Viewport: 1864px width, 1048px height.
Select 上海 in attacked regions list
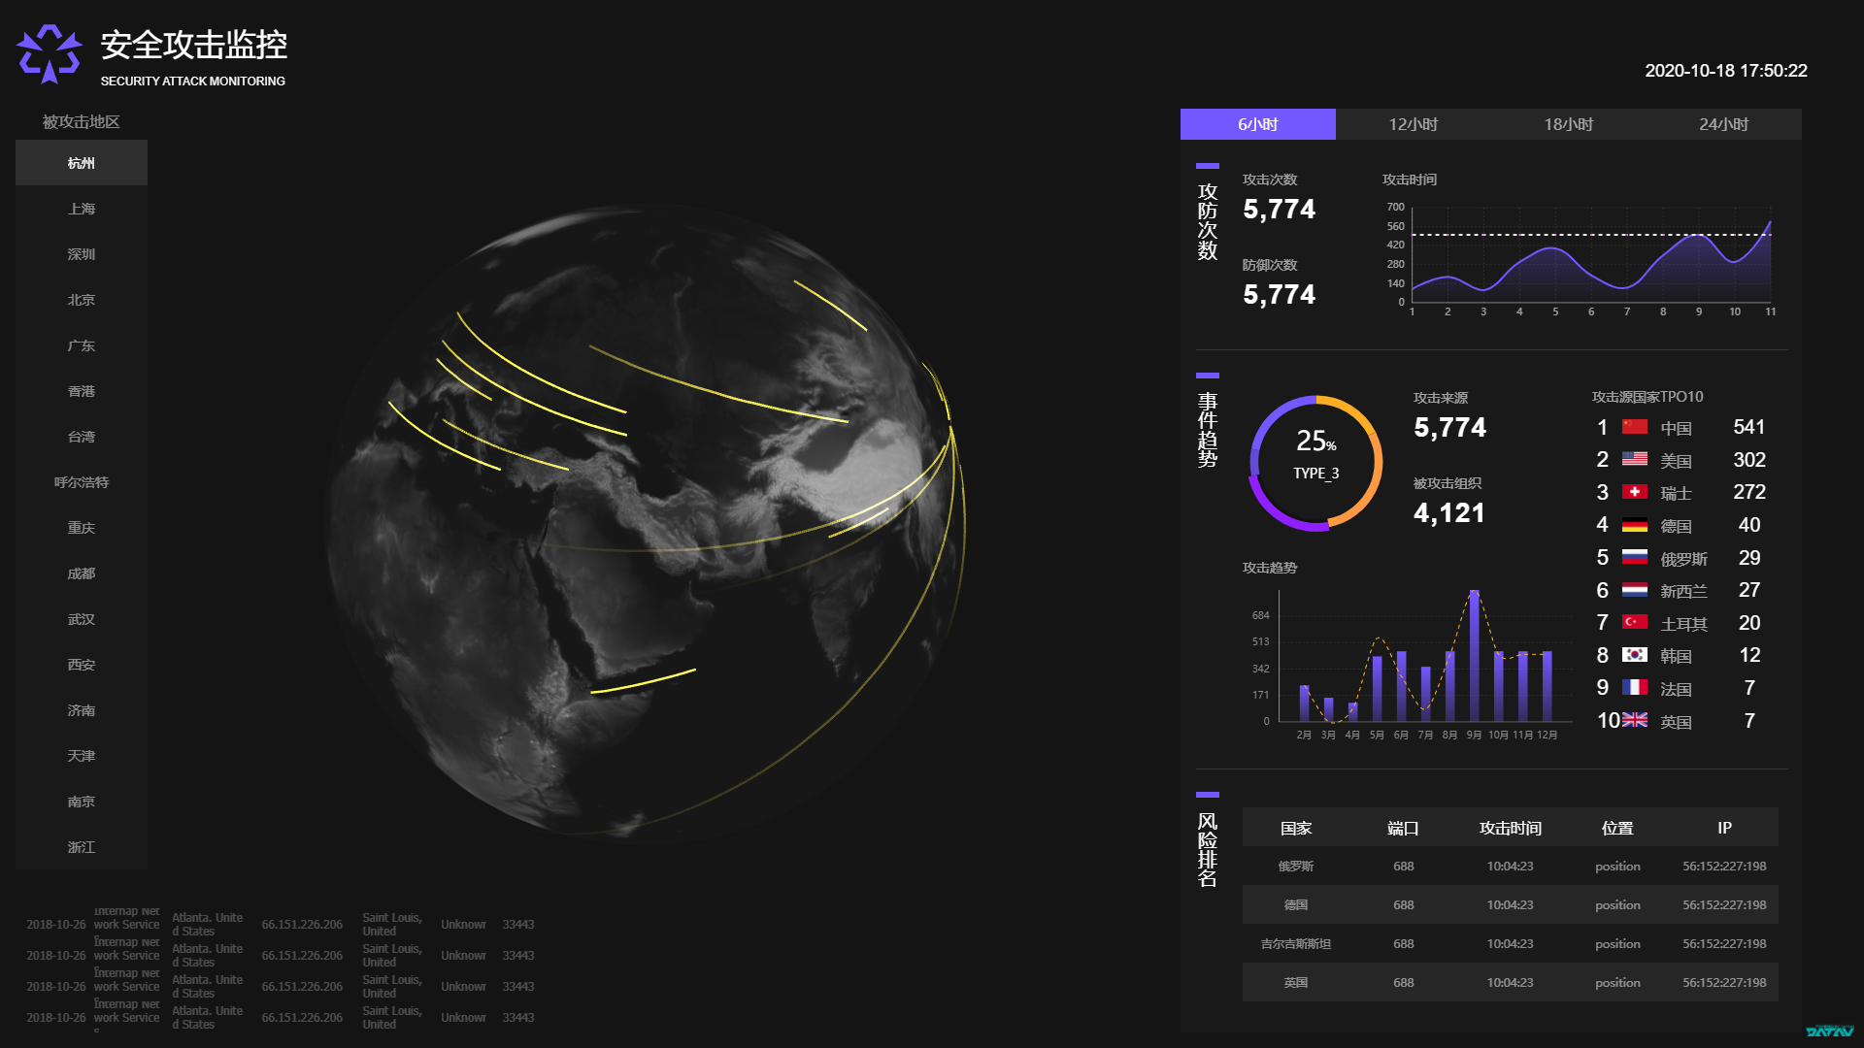click(82, 209)
